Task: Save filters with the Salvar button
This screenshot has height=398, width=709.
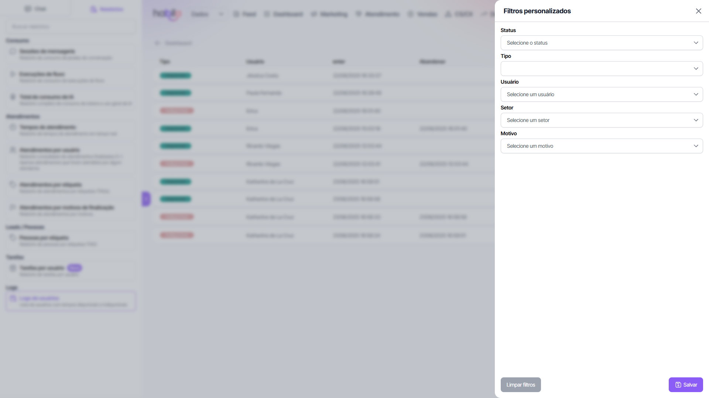Action: click(685, 385)
